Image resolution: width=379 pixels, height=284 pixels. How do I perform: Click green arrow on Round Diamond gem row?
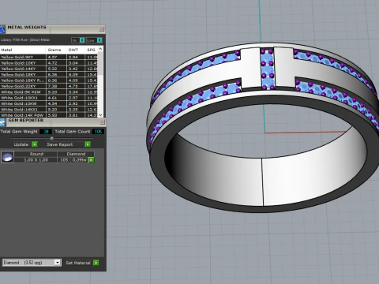point(91,160)
